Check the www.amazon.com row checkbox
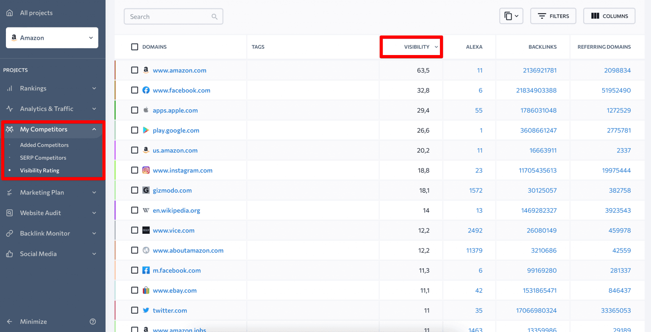The height and width of the screenshot is (332, 651). 135,70
